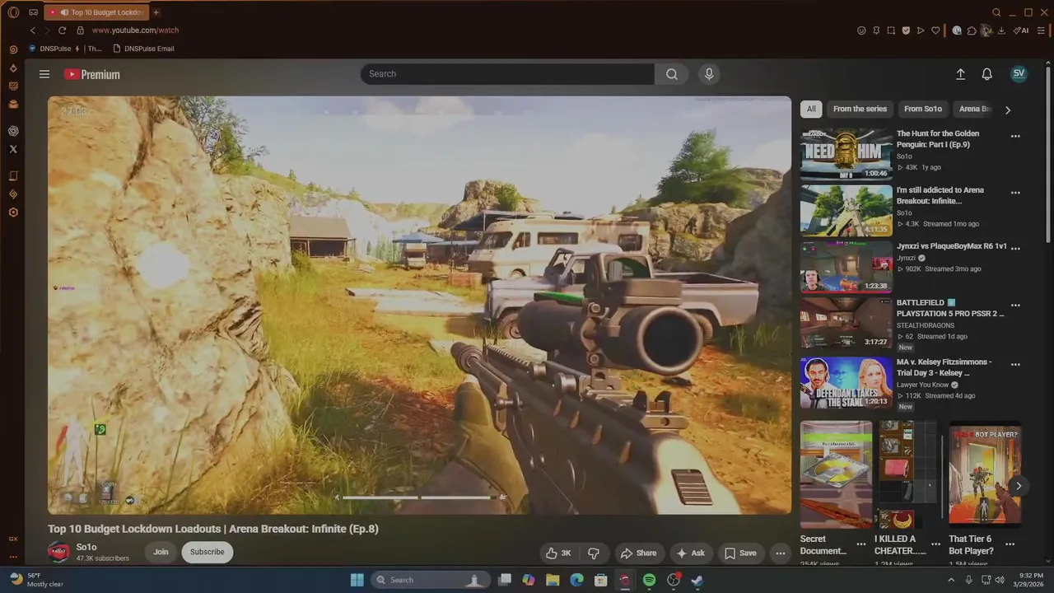Open Opera Aria AI button

(x=1021, y=30)
